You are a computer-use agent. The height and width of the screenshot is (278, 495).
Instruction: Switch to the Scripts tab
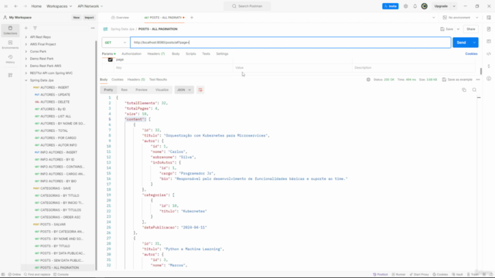pyautogui.click(x=191, y=54)
